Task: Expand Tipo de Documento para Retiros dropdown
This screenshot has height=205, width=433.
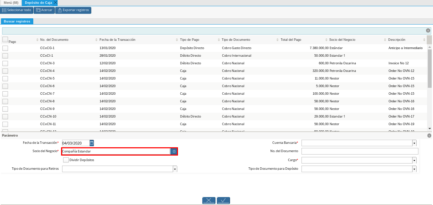Action: (175, 169)
